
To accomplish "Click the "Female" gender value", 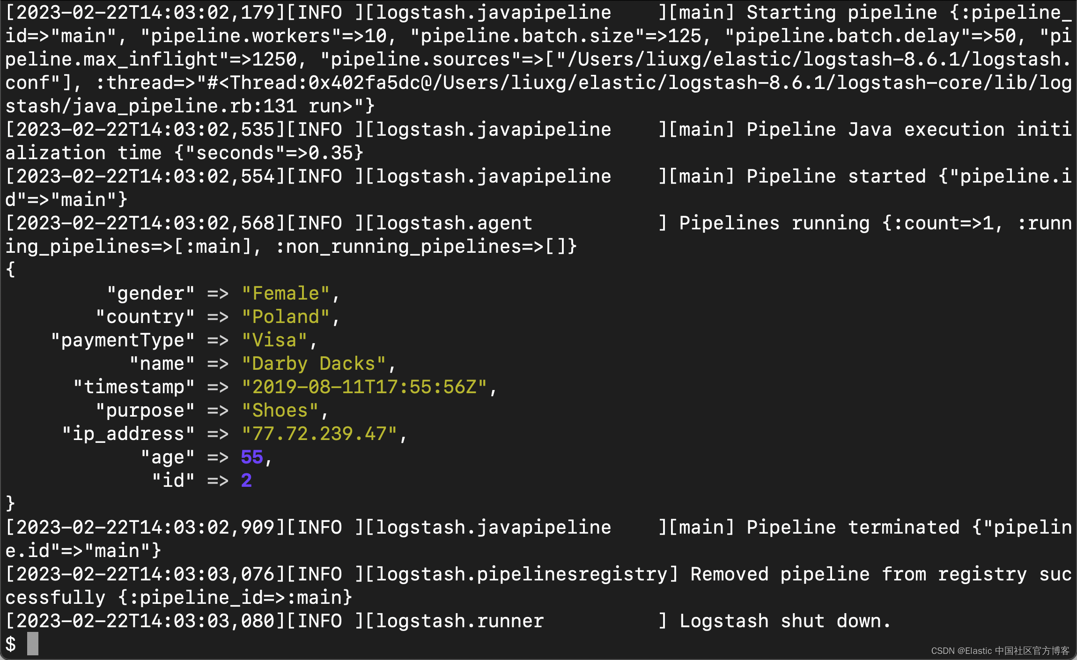I will click(x=286, y=293).
